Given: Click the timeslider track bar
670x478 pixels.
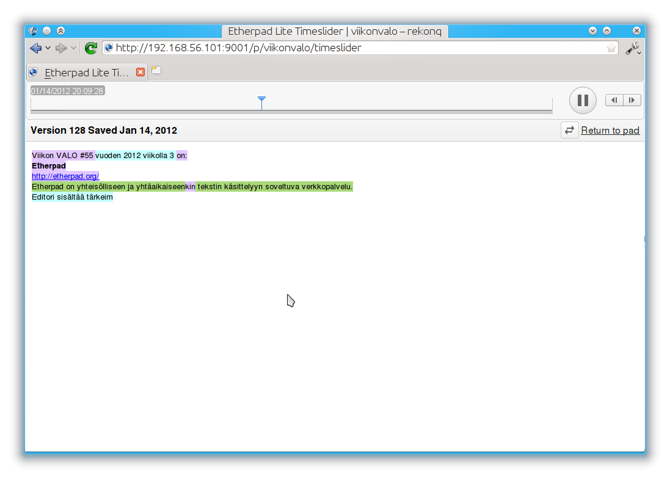Looking at the screenshot, I should [291, 111].
